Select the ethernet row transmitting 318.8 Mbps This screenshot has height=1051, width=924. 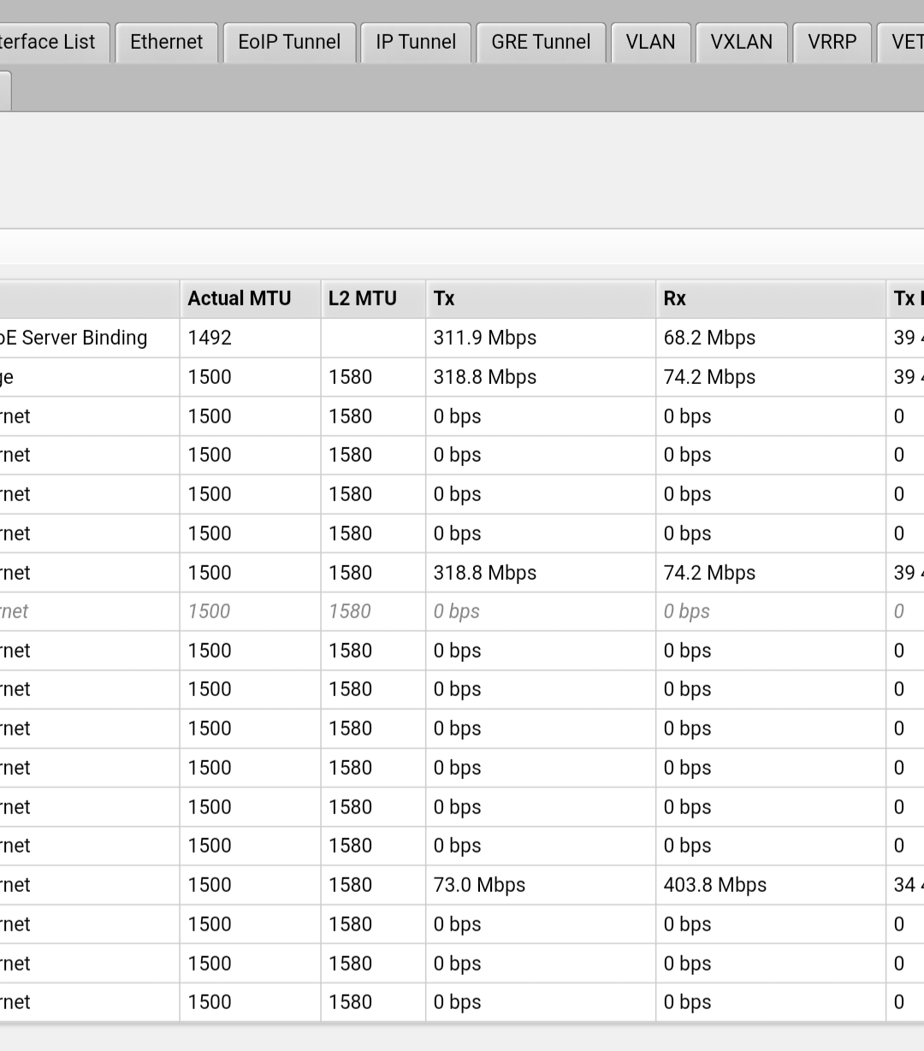(86, 572)
